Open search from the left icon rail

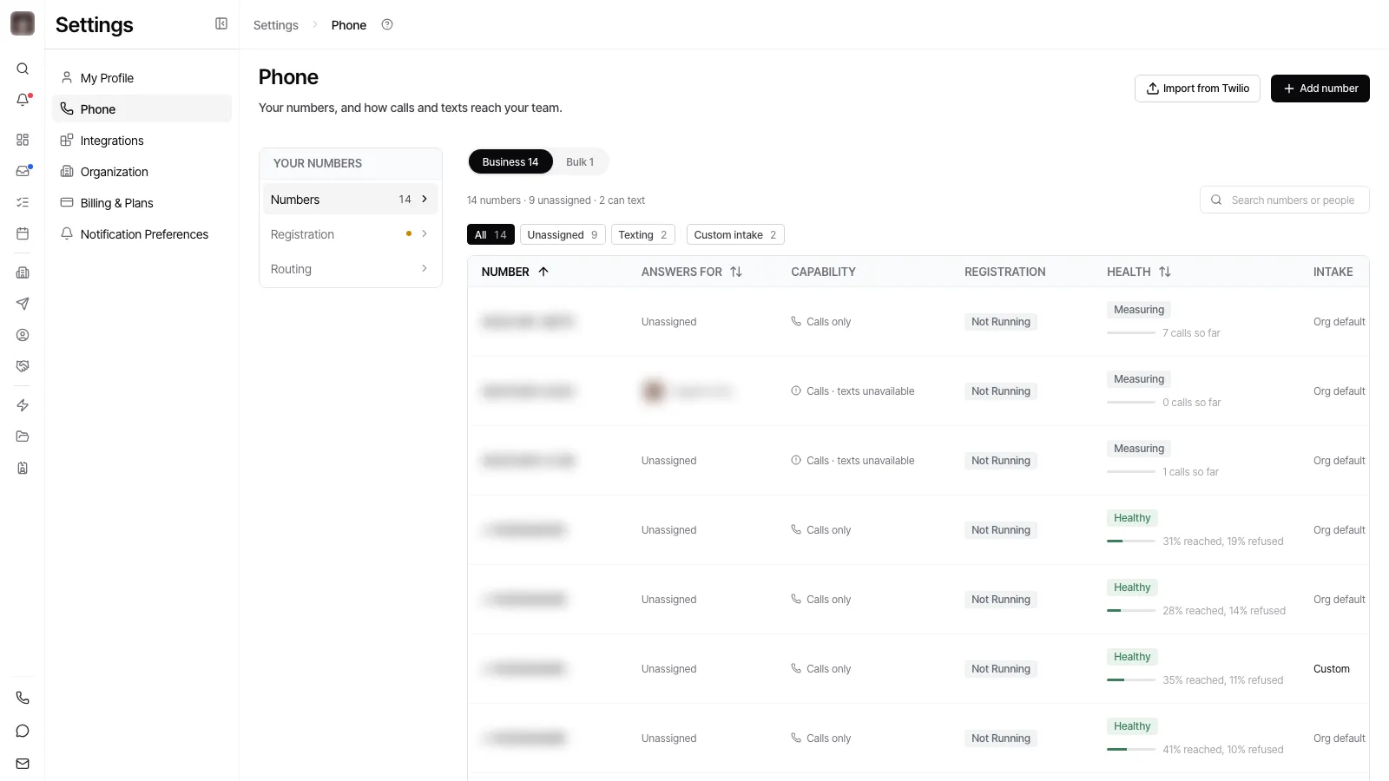coord(23,69)
